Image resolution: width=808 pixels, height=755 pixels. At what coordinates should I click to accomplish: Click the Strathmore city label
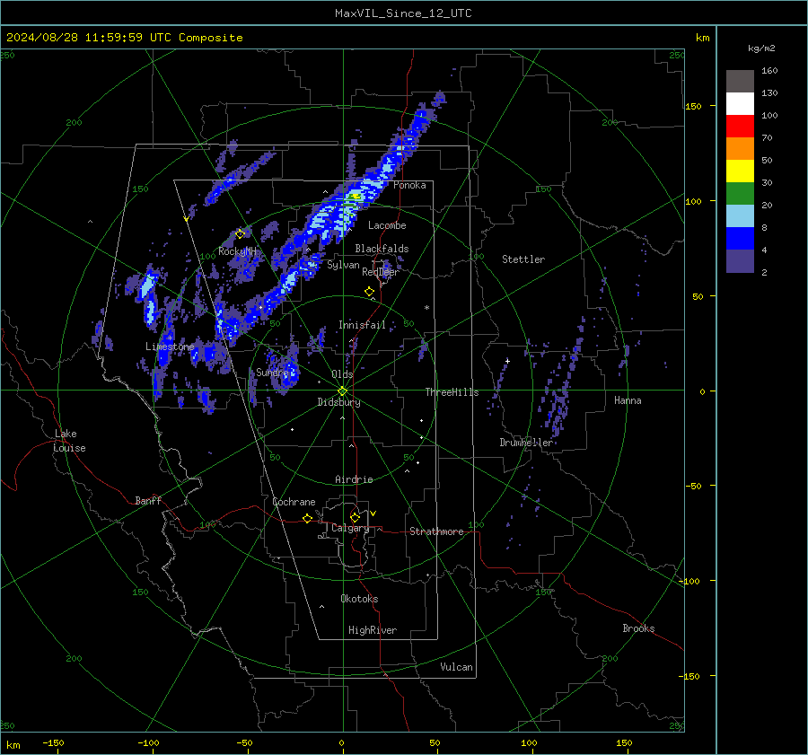click(436, 531)
